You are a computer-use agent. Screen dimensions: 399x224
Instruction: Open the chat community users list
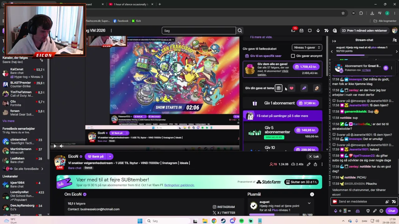tap(395, 40)
